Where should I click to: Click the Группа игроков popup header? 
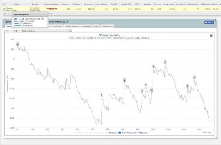point(30,15)
